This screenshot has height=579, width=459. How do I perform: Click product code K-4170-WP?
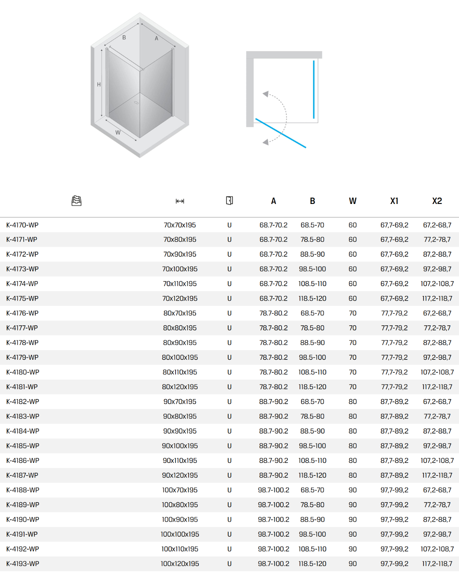click(x=23, y=225)
